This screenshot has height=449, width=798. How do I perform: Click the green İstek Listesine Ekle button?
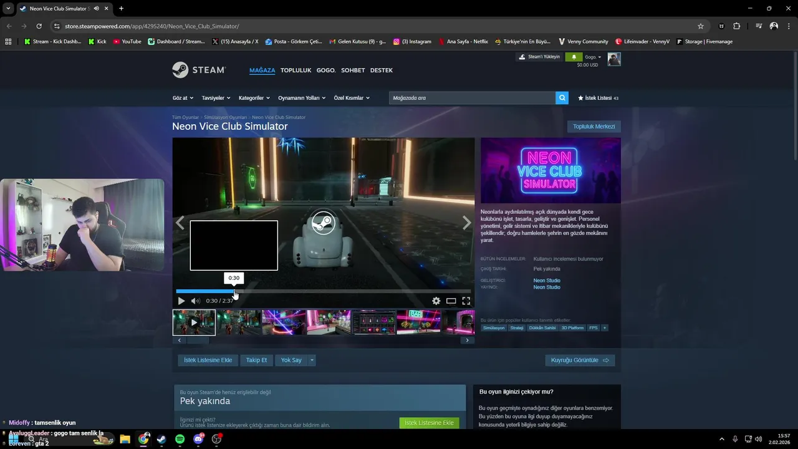429,423
